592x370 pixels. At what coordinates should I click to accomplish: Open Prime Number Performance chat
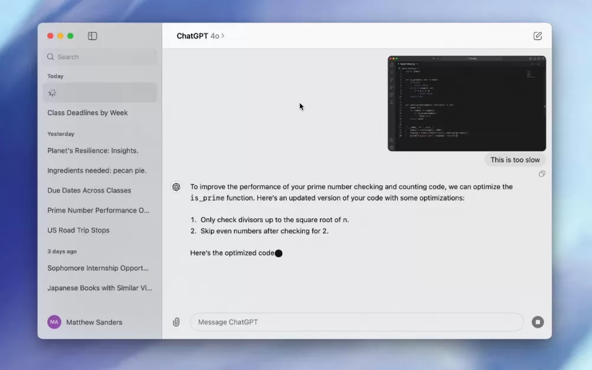[98, 210]
